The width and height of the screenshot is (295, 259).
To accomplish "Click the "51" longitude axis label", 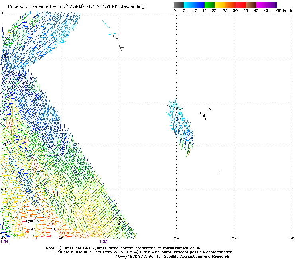I will [118, 238].
